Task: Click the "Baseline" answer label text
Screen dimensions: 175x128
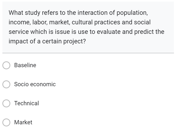Action: pyautogui.click(x=25, y=65)
